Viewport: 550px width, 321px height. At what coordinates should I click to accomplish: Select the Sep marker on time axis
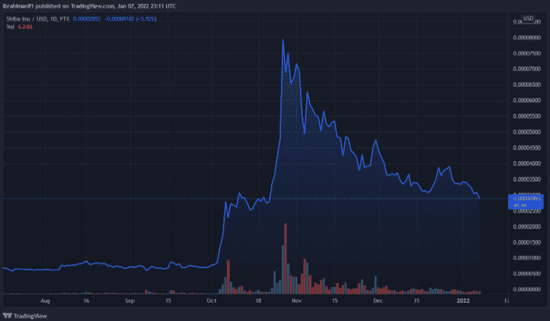point(131,298)
